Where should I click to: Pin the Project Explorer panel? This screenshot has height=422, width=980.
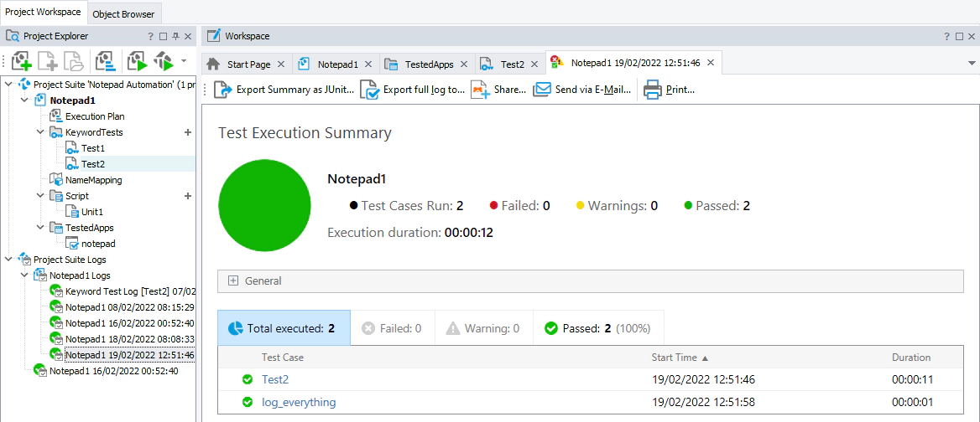[175, 37]
